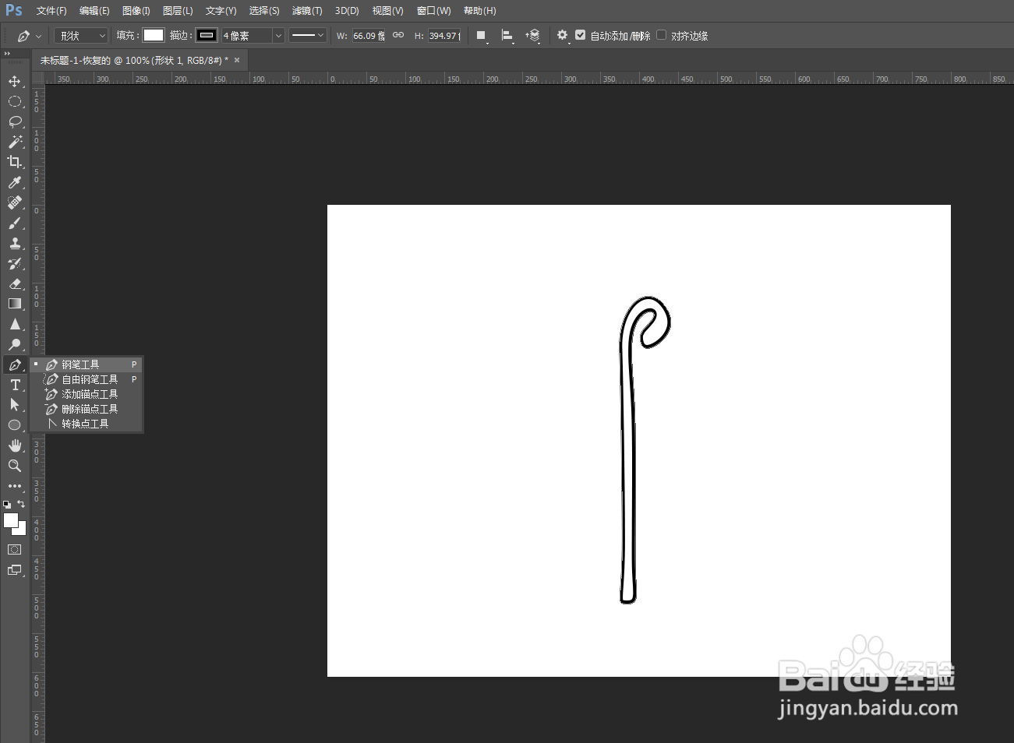Image resolution: width=1014 pixels, height=743 pixels.
Task: Choose 删除锚点工具 from the flyout
Action: click(87, 409)
